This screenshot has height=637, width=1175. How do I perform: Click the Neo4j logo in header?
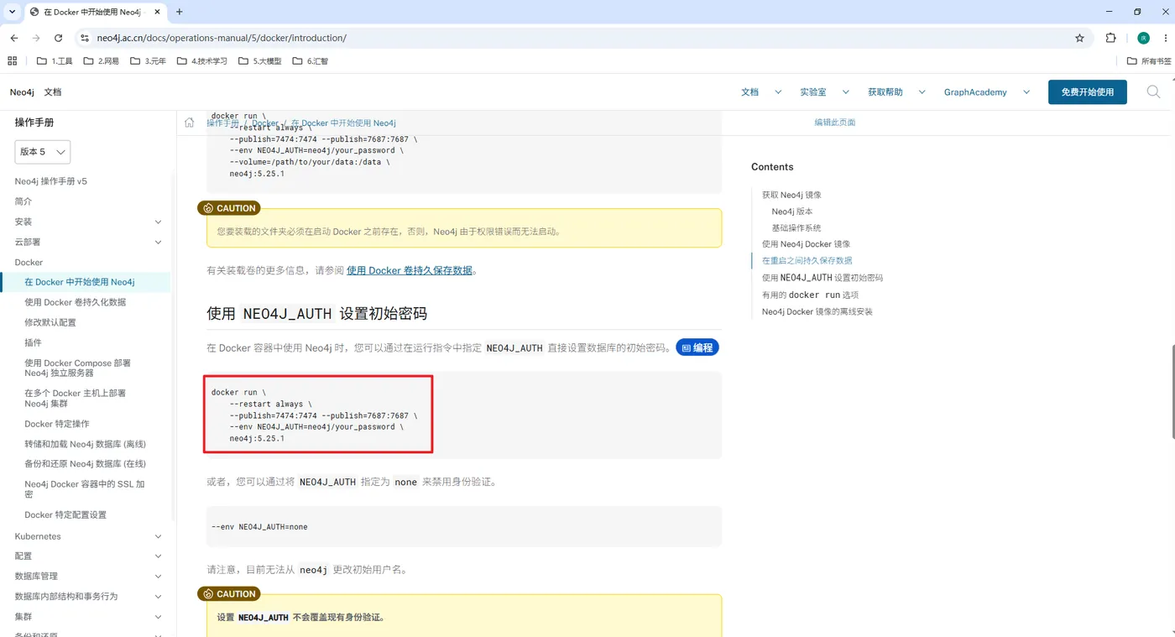click(x=22, y=92)
